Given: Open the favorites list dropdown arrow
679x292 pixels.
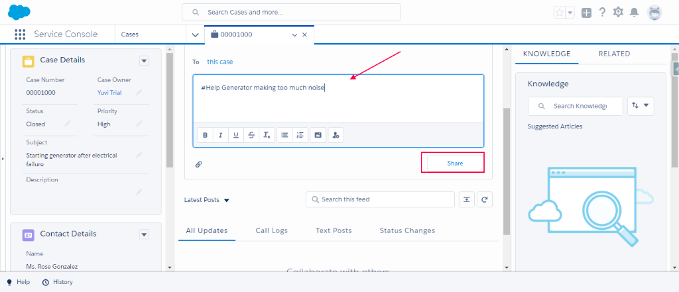Looking at the screenshot, I should (570, 13).
